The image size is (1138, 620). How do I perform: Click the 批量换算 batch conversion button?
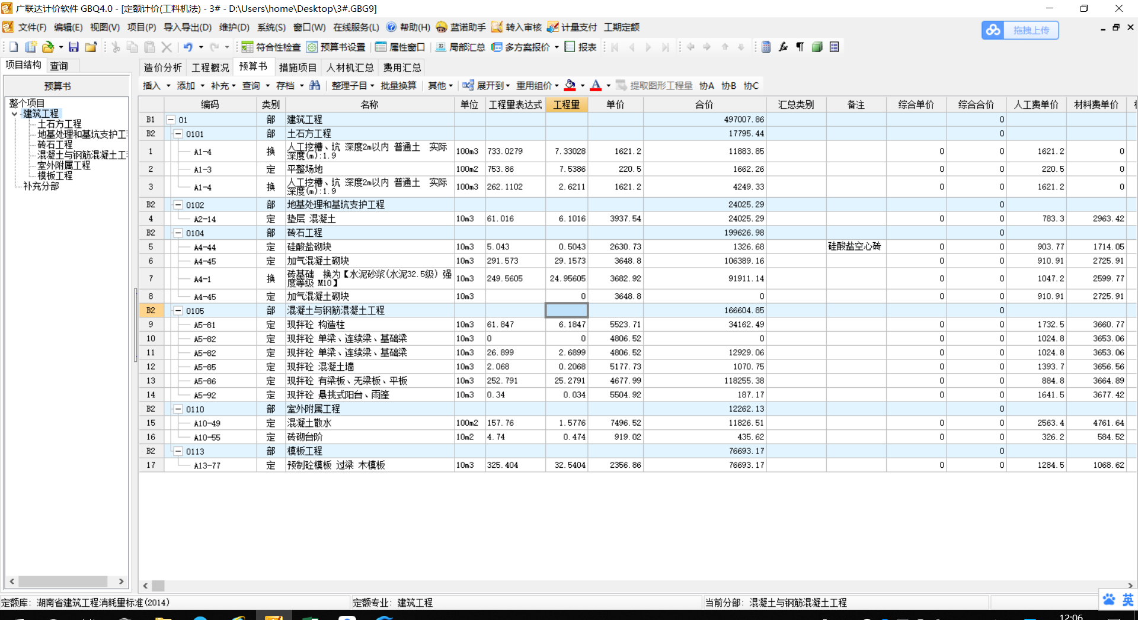click(x=398, y=86)
